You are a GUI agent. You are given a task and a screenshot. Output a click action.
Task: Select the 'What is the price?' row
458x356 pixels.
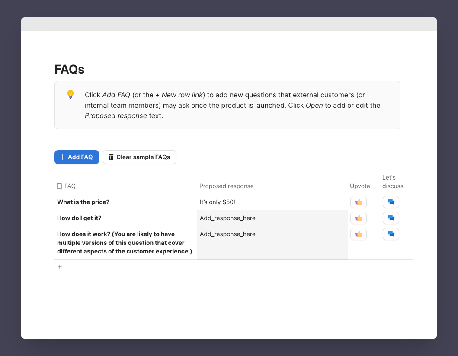83,202
